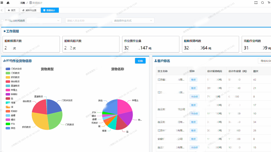Viewport: 271px width, 152px height.
Task: Click the 货物名称 chart title
Action: click(x=118, y=69)
